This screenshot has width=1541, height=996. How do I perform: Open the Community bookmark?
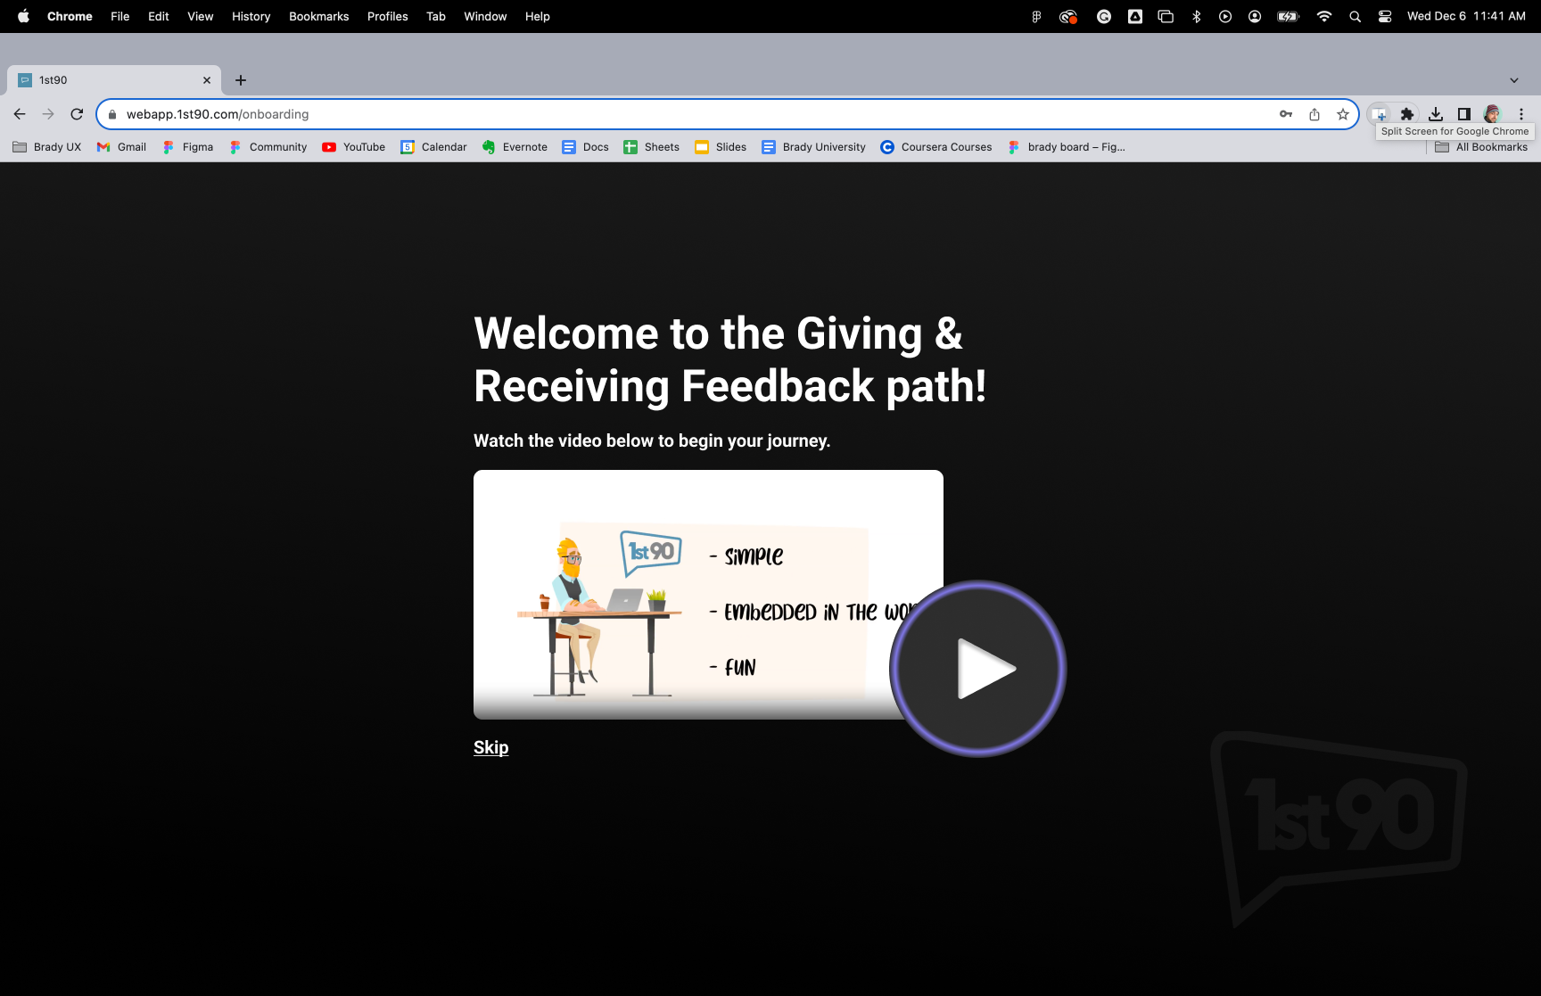point(268,147)
